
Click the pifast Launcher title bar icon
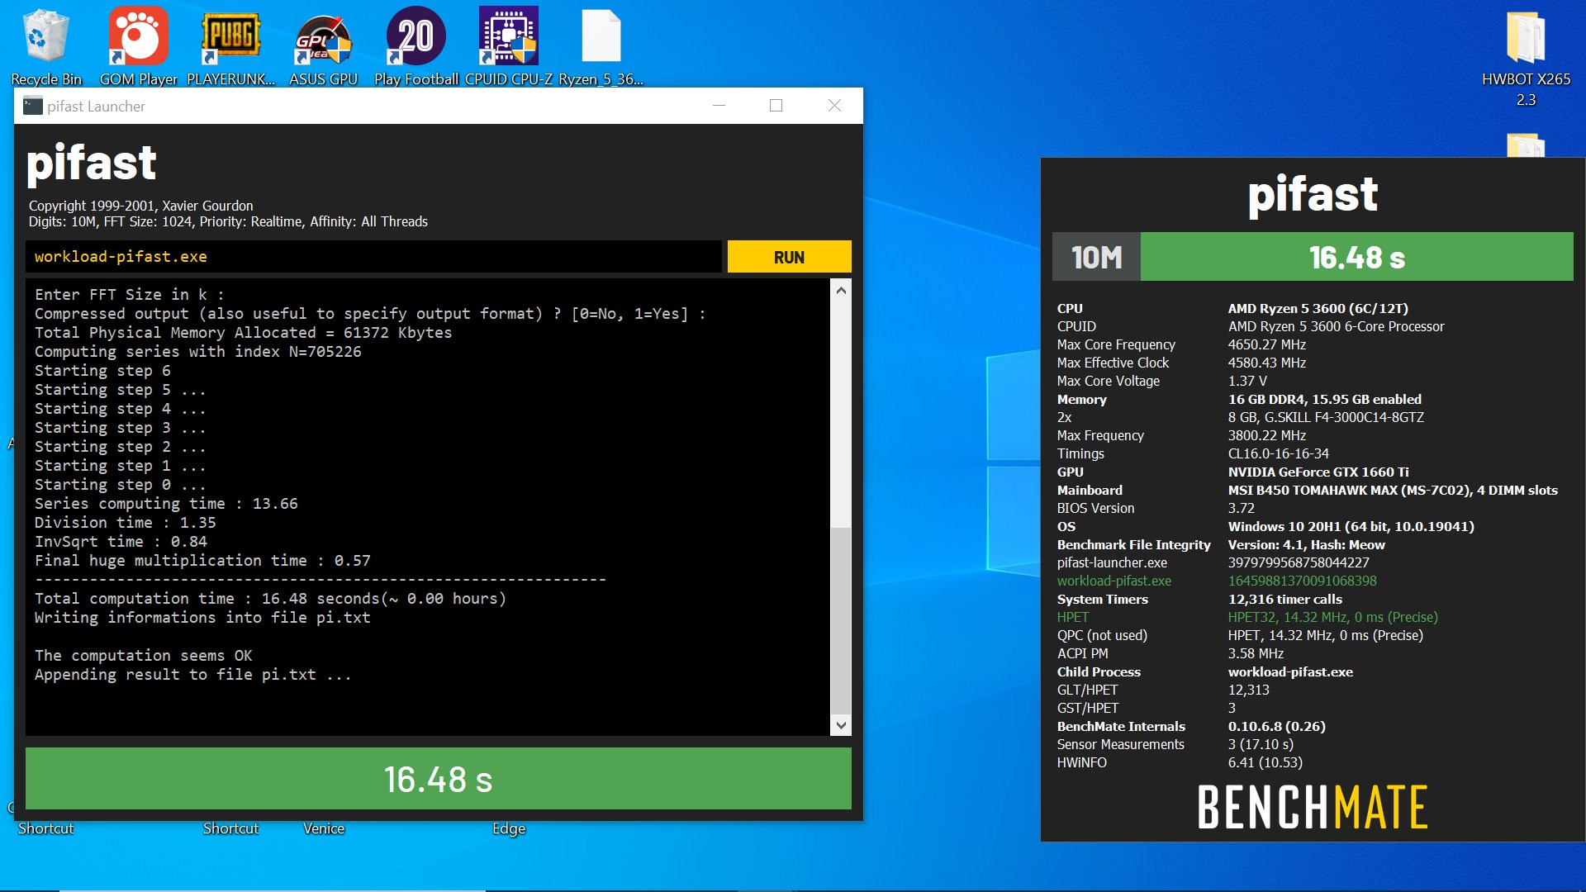pos(33,106)
